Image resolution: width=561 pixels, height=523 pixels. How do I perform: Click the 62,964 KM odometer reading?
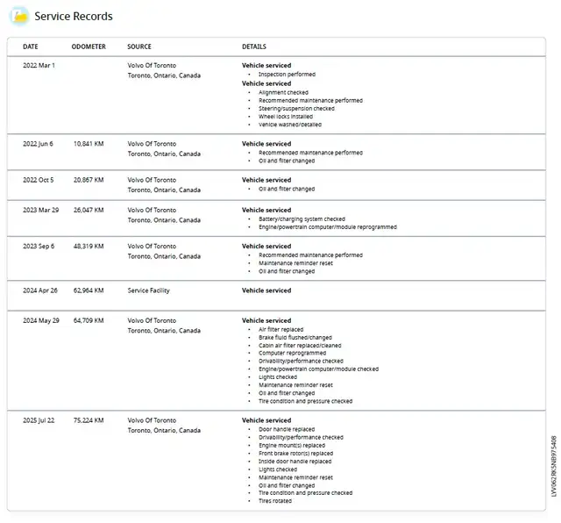(89, 290)
